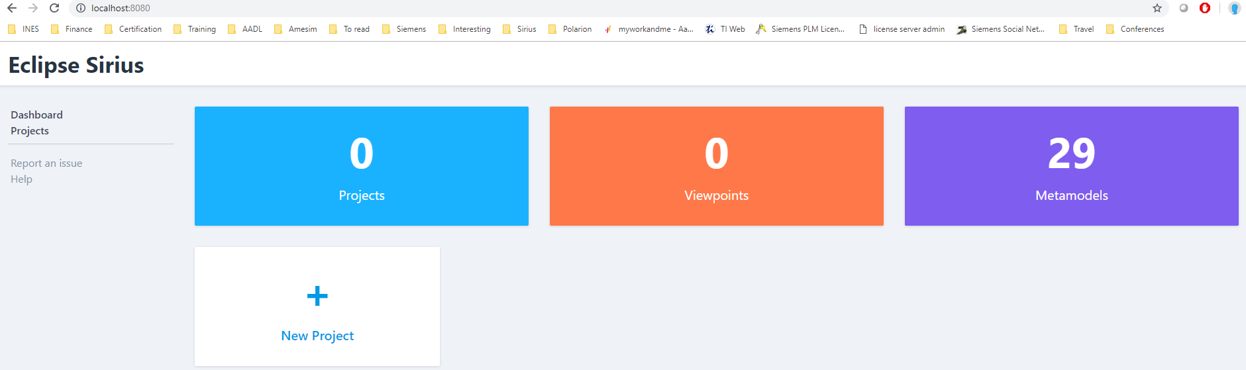Open the Siemens Social Net... bookmark
The width and height of the screenshot is (1246, 370).
tap(1001, 29)
